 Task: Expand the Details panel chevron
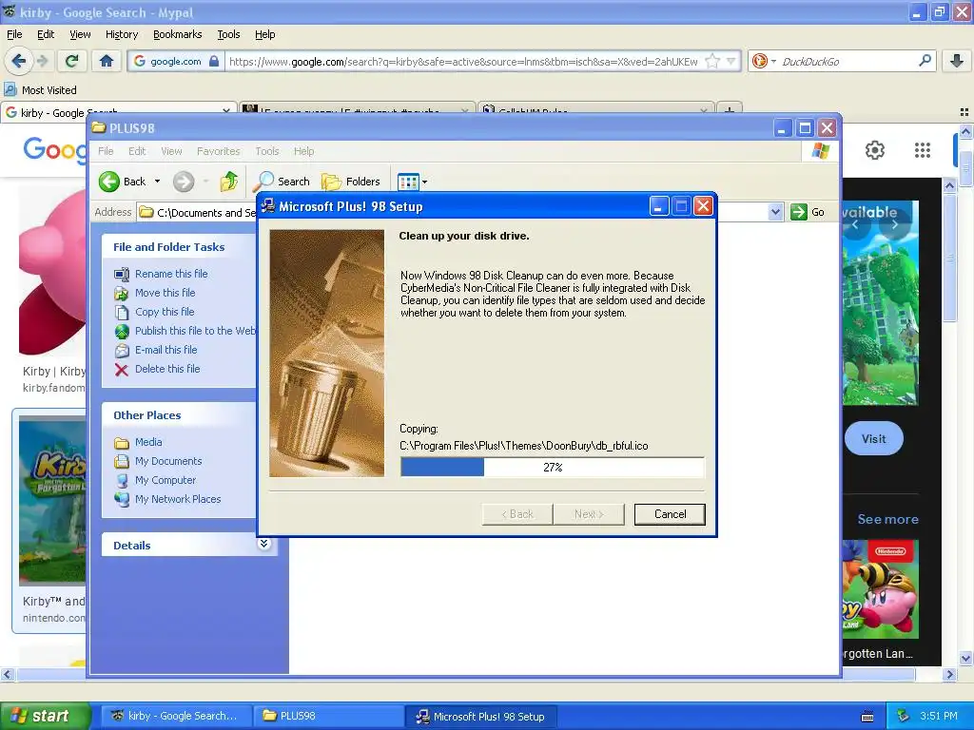(264, 544)
